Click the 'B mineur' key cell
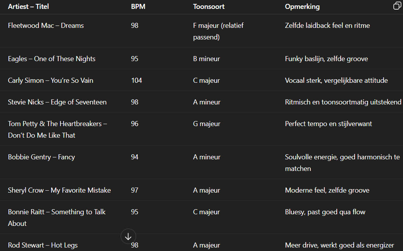This screenshot has height=251, width=403. pos(206,59)
